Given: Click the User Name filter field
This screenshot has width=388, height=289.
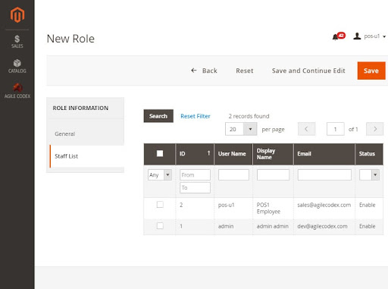Looking at the screenshot, I should pyautogui.click(x=233, y=174).
